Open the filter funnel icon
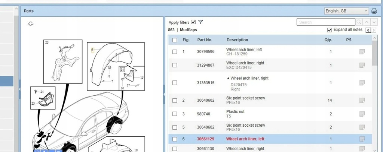The width and height of the screenshot is (383, 152). [200, 22]
